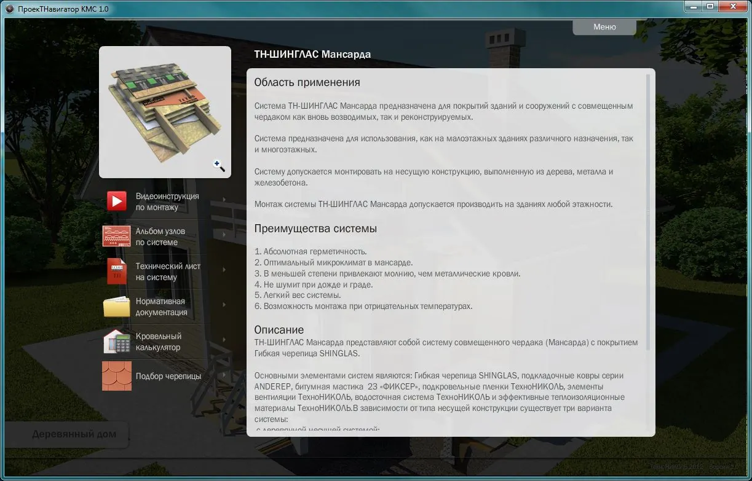Click the Деревянный дом button
752x481 pixels.
tap(66, 434)
